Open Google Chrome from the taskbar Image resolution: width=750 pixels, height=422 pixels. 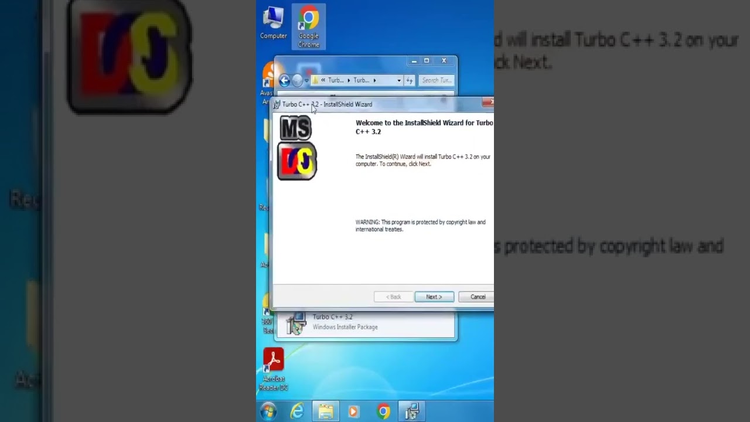383,411
